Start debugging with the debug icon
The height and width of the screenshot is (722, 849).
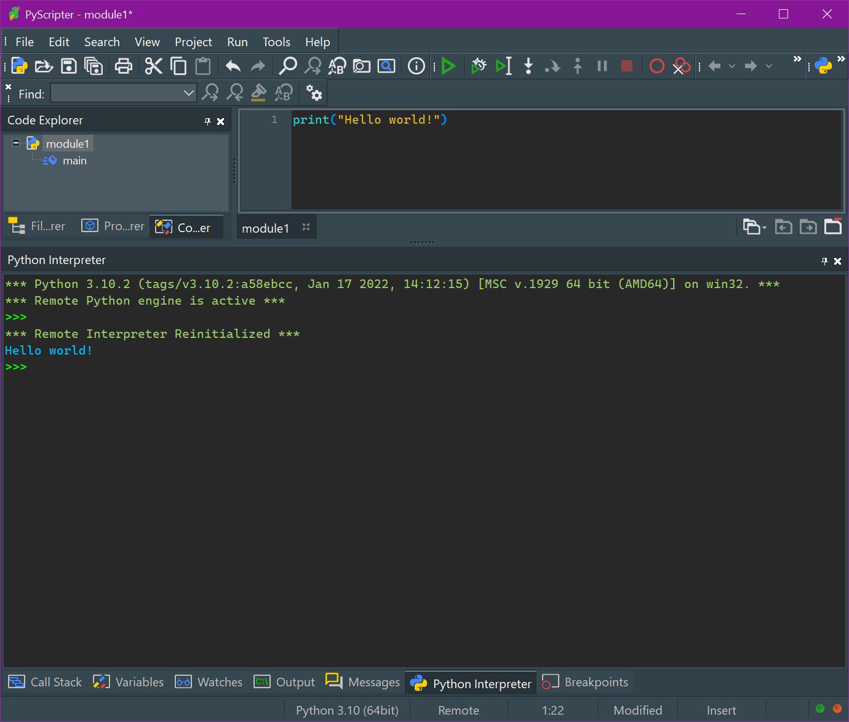click(479, 66)
